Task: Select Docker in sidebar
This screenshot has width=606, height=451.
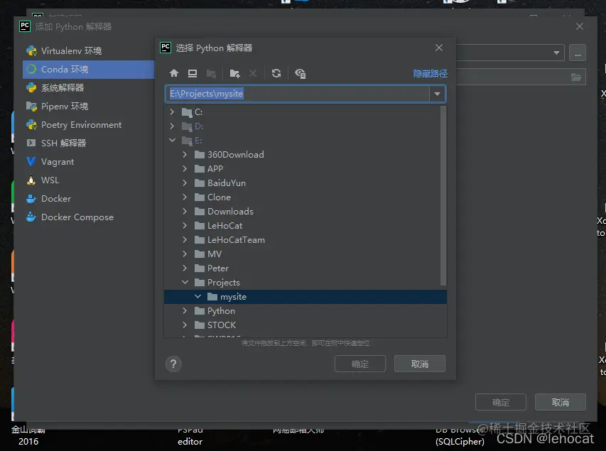Action: (89, 199)
